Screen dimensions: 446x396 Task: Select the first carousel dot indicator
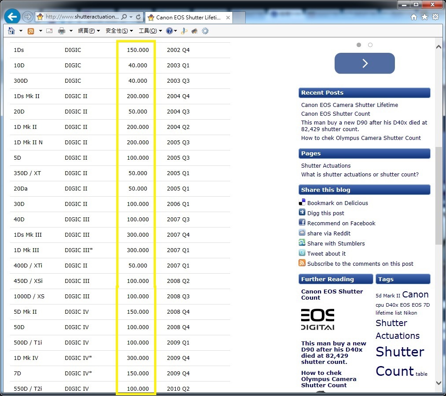tap(359, 45)
